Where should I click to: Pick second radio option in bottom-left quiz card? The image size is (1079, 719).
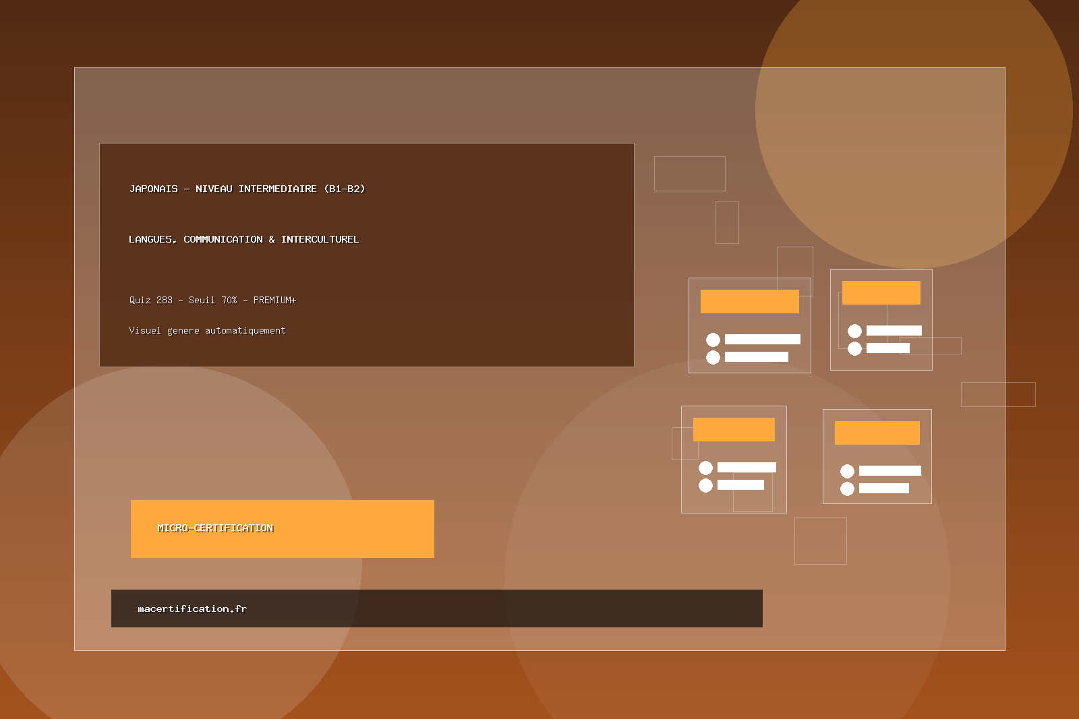click(x=705, y=485)
